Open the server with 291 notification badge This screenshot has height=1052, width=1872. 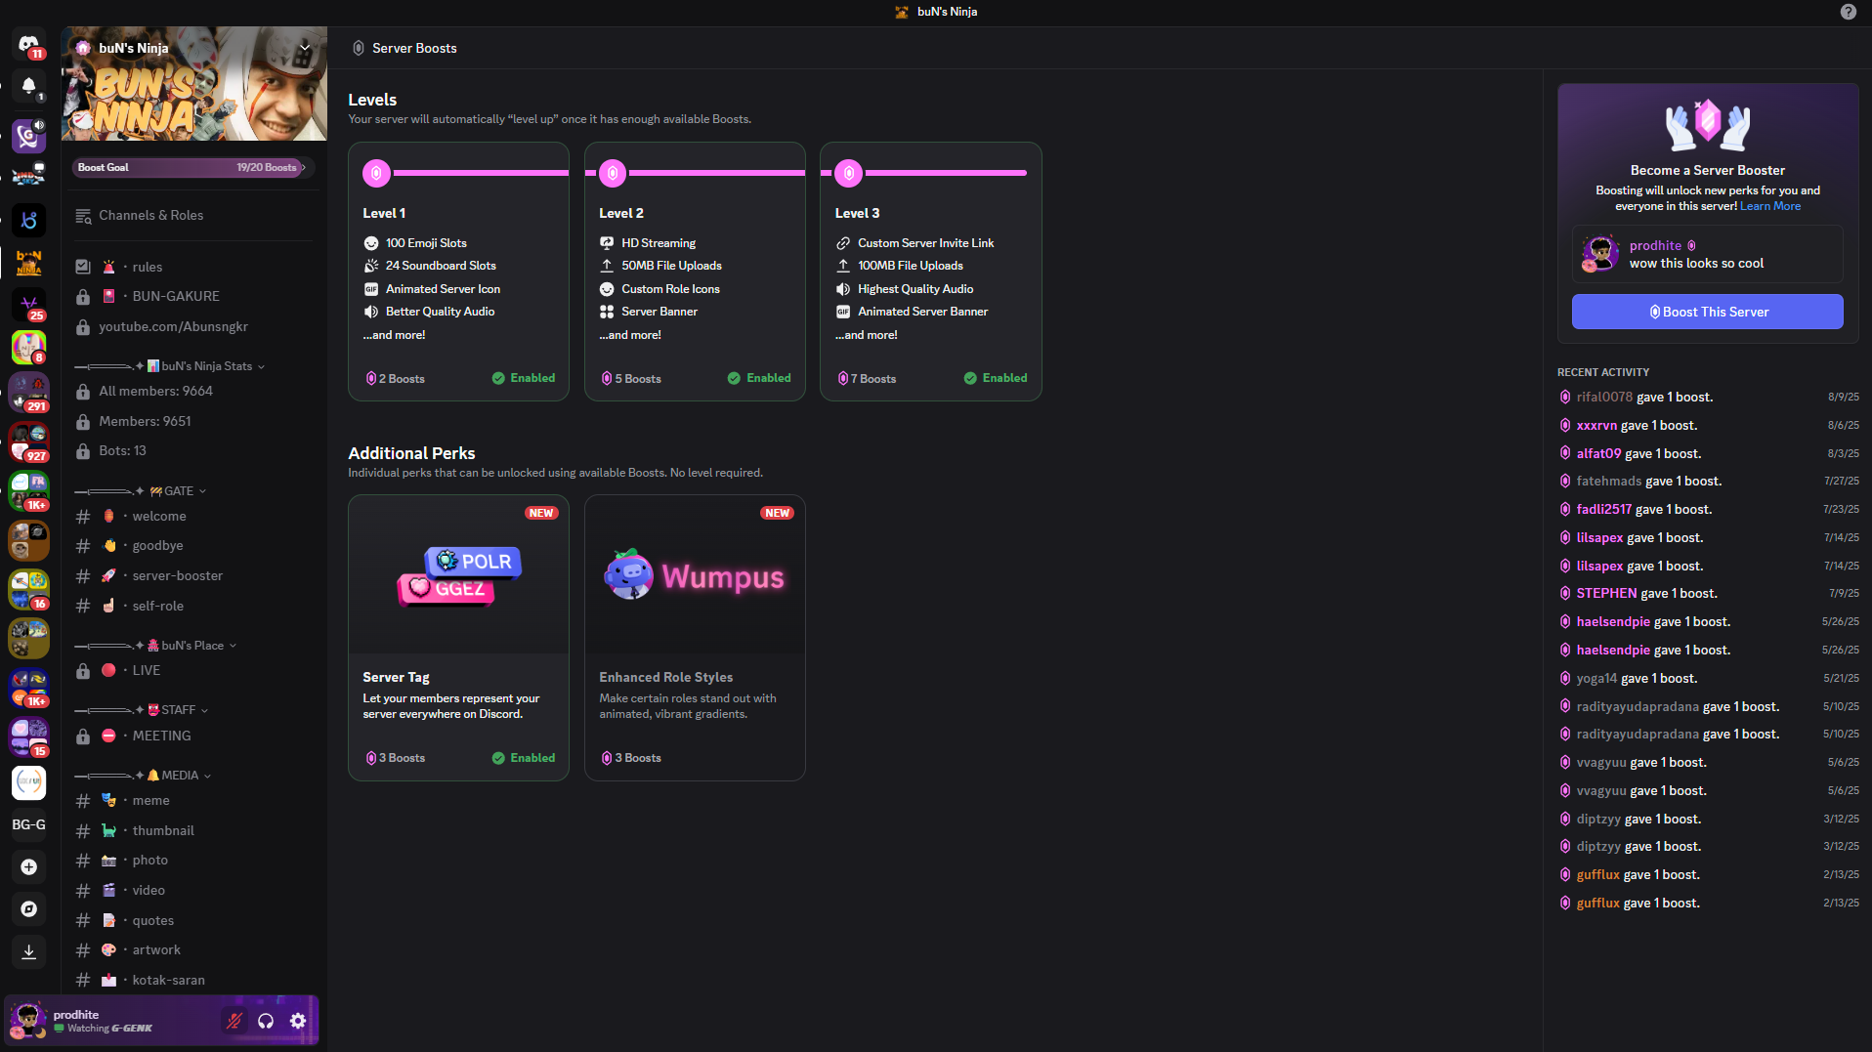point(28,393)
